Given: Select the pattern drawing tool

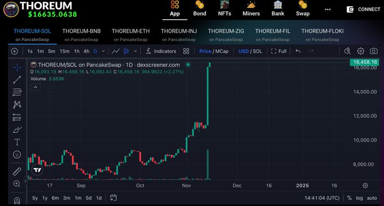Looking at the screenshot, I should (x=17, y=104).
